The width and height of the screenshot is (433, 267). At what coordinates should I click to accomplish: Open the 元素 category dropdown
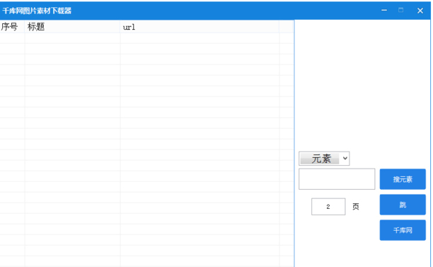point(324,159)
